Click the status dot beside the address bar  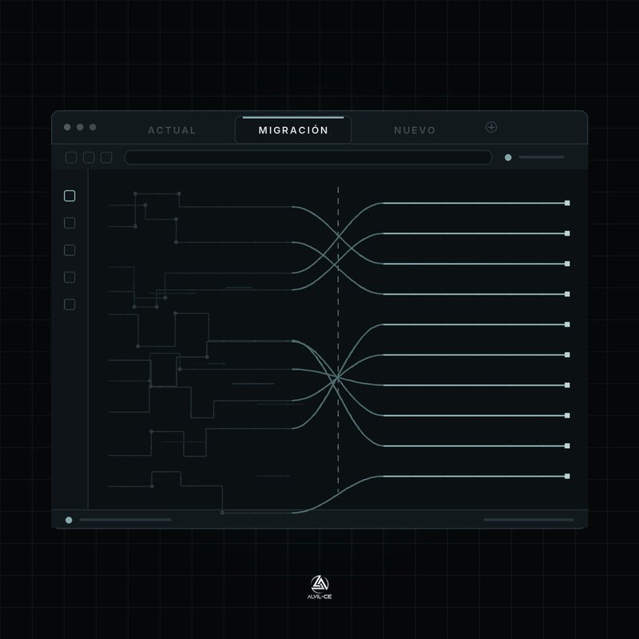(508, 157)
